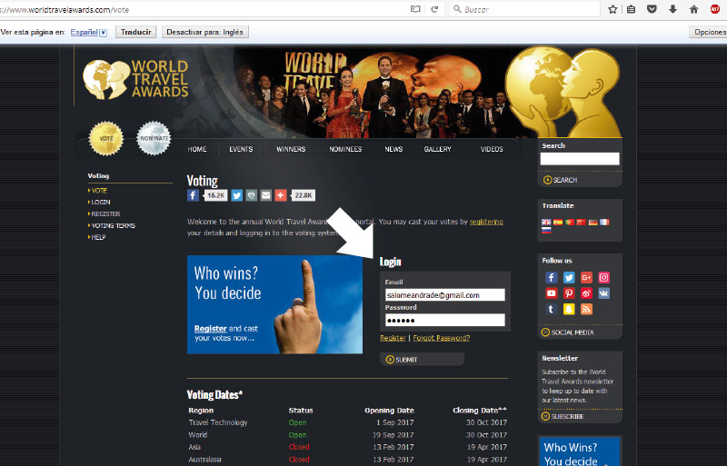Follow the registering link in welcome text
Viewport: 727px width, 466px height.
click(x=486, y=222)
